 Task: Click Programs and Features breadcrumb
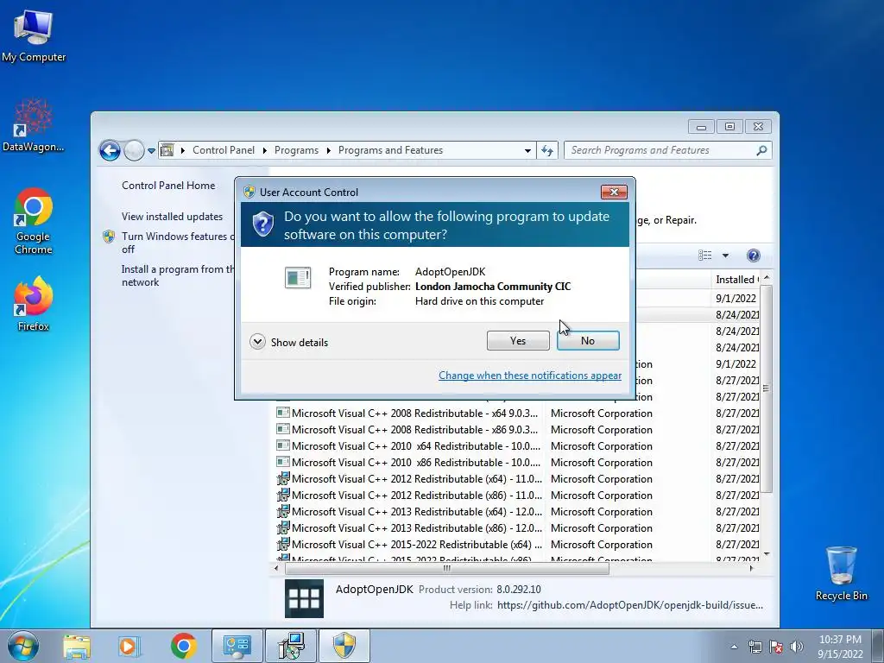pos(390,150)
